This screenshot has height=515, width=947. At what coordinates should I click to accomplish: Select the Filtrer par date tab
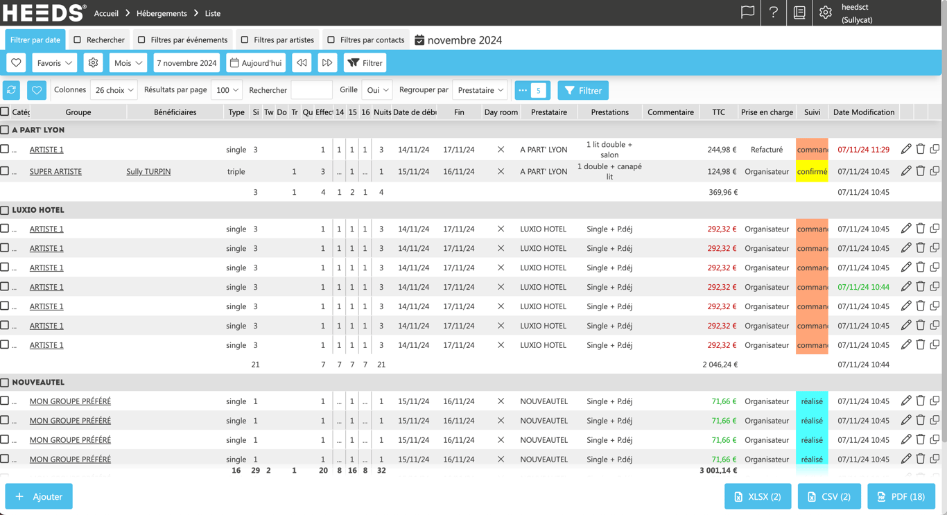35,40
